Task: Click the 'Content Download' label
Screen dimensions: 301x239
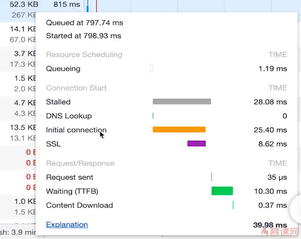Action: point(79,205)
